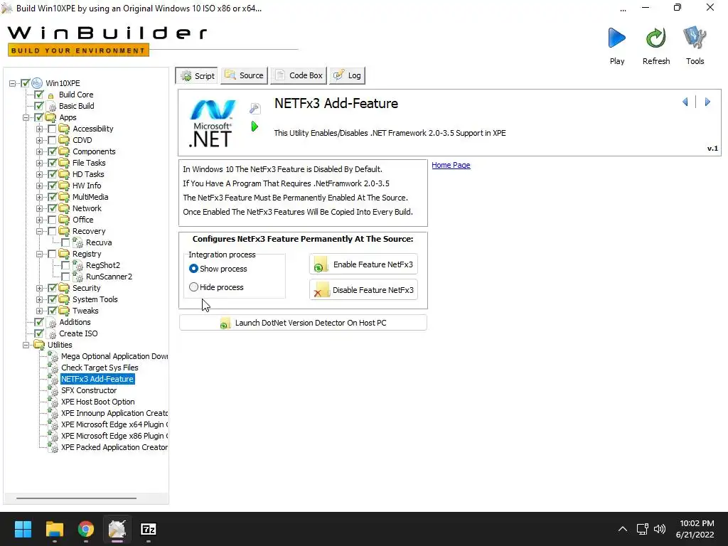
Task: Open Windows Start menu
Action: [x=23, y=529]
